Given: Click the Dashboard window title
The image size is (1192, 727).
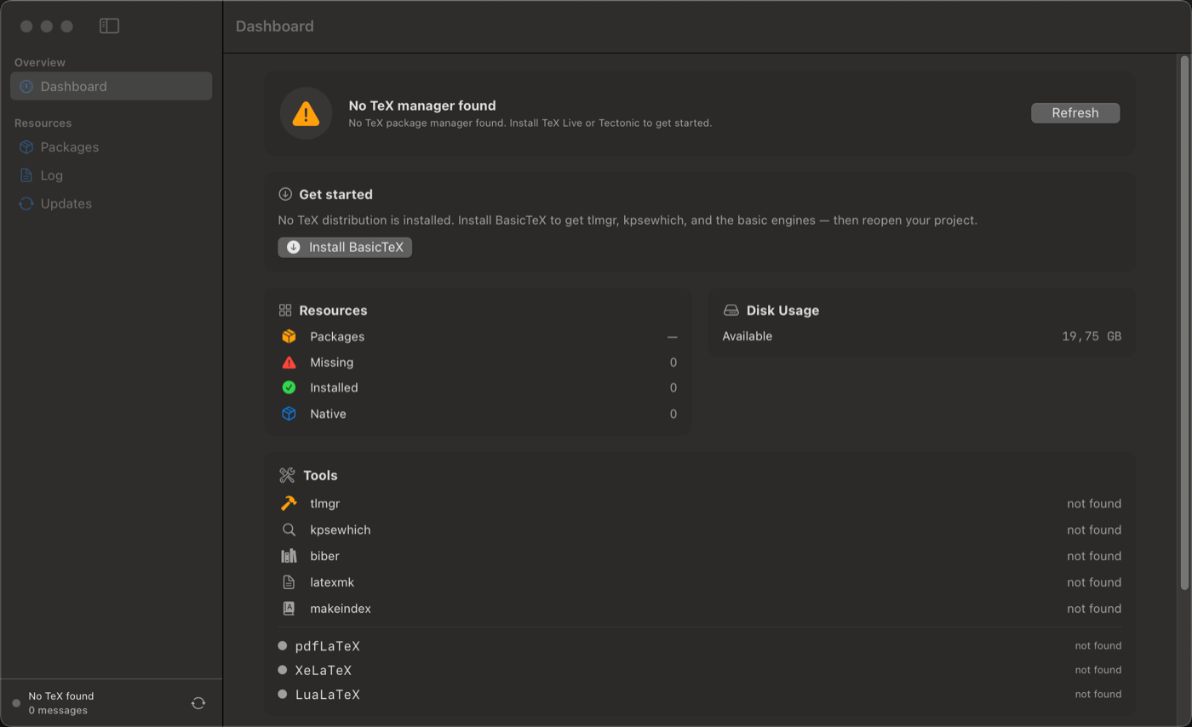Looking at the screenshot, I should (x=275, y=26).
